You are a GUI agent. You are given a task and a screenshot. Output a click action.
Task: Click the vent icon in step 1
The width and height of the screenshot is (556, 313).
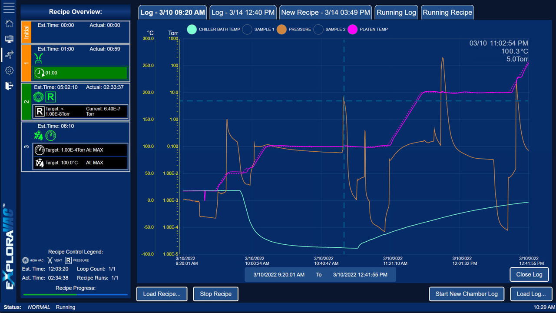[x=40, y=59]
